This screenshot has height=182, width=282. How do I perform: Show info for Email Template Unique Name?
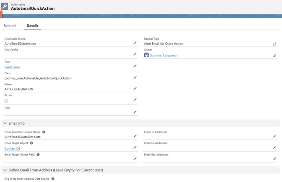click(44, 132)
